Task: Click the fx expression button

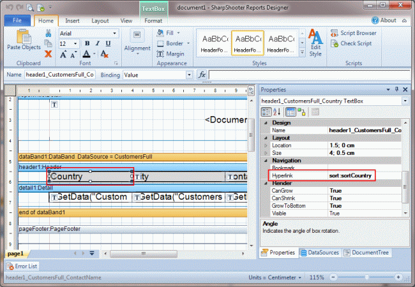Action: [x=202, y=75]
